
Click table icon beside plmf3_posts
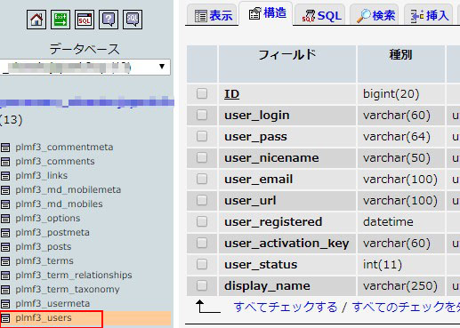(5, 247)
